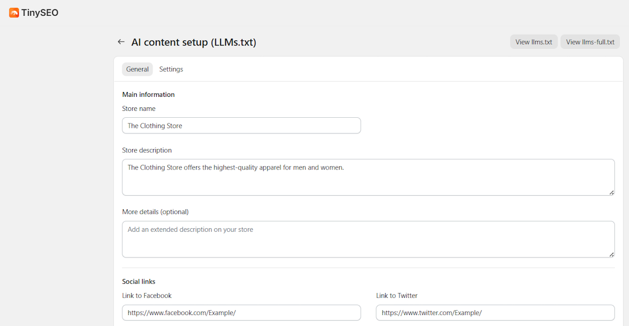The height and width of the screenshot is (326, 629).
Task: Click the Main information section heading
Action: point(148,95)
